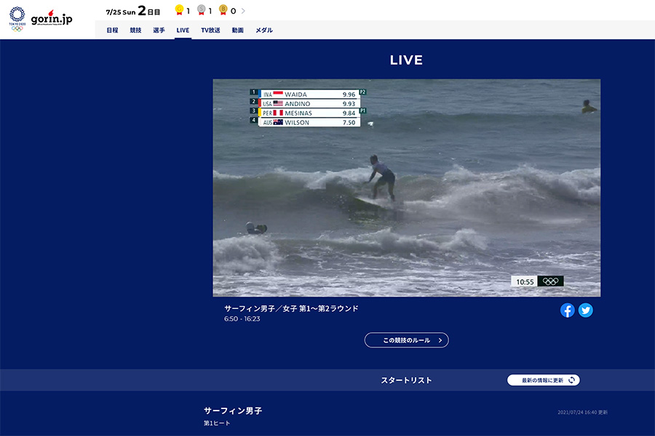The image size is (655, 436).
Task: Click the ANDINO 9.93 scoreboard row
Action: click(309, 103)
